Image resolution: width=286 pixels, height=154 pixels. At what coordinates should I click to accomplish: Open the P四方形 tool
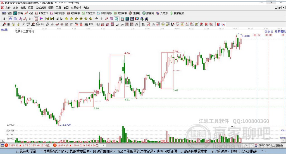43,13
